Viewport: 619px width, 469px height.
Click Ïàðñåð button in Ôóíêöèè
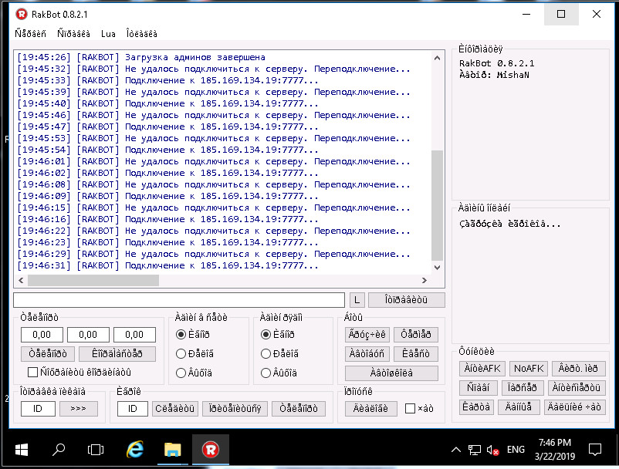(x=523, y=387)
